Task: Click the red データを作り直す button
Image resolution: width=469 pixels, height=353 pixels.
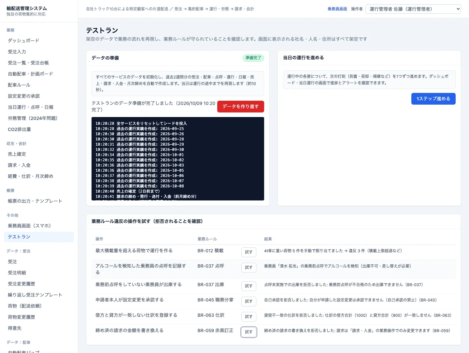Action: [241, 107]
